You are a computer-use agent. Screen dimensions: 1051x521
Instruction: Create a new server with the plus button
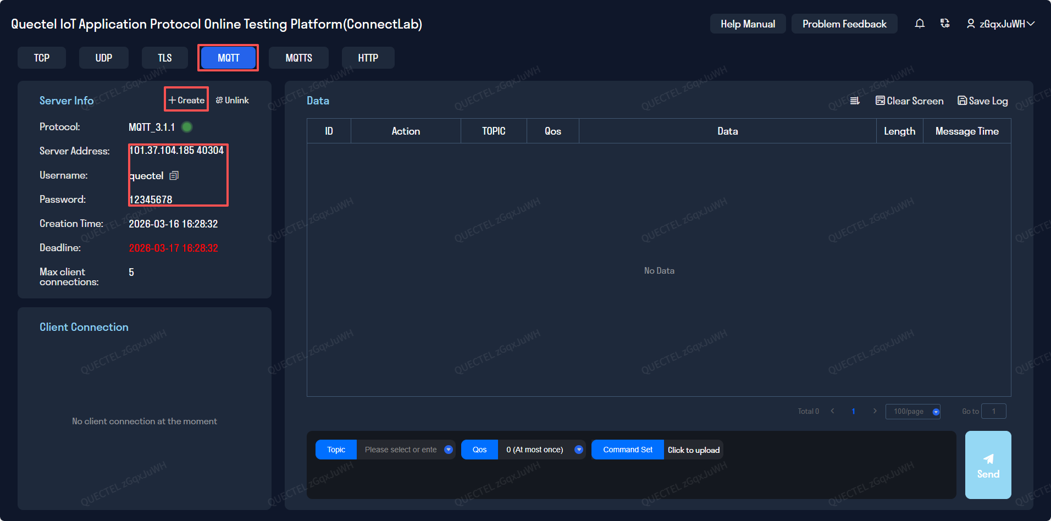pos(186,100)
